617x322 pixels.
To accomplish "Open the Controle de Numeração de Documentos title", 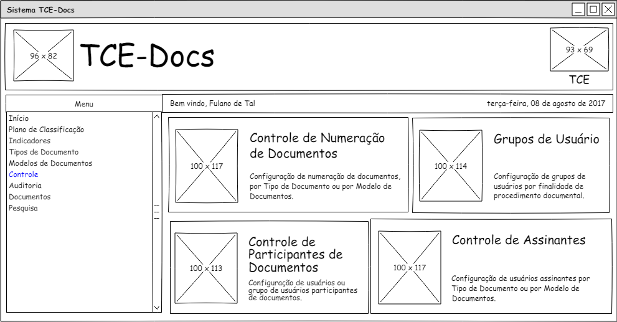I will tap(317, 146).
